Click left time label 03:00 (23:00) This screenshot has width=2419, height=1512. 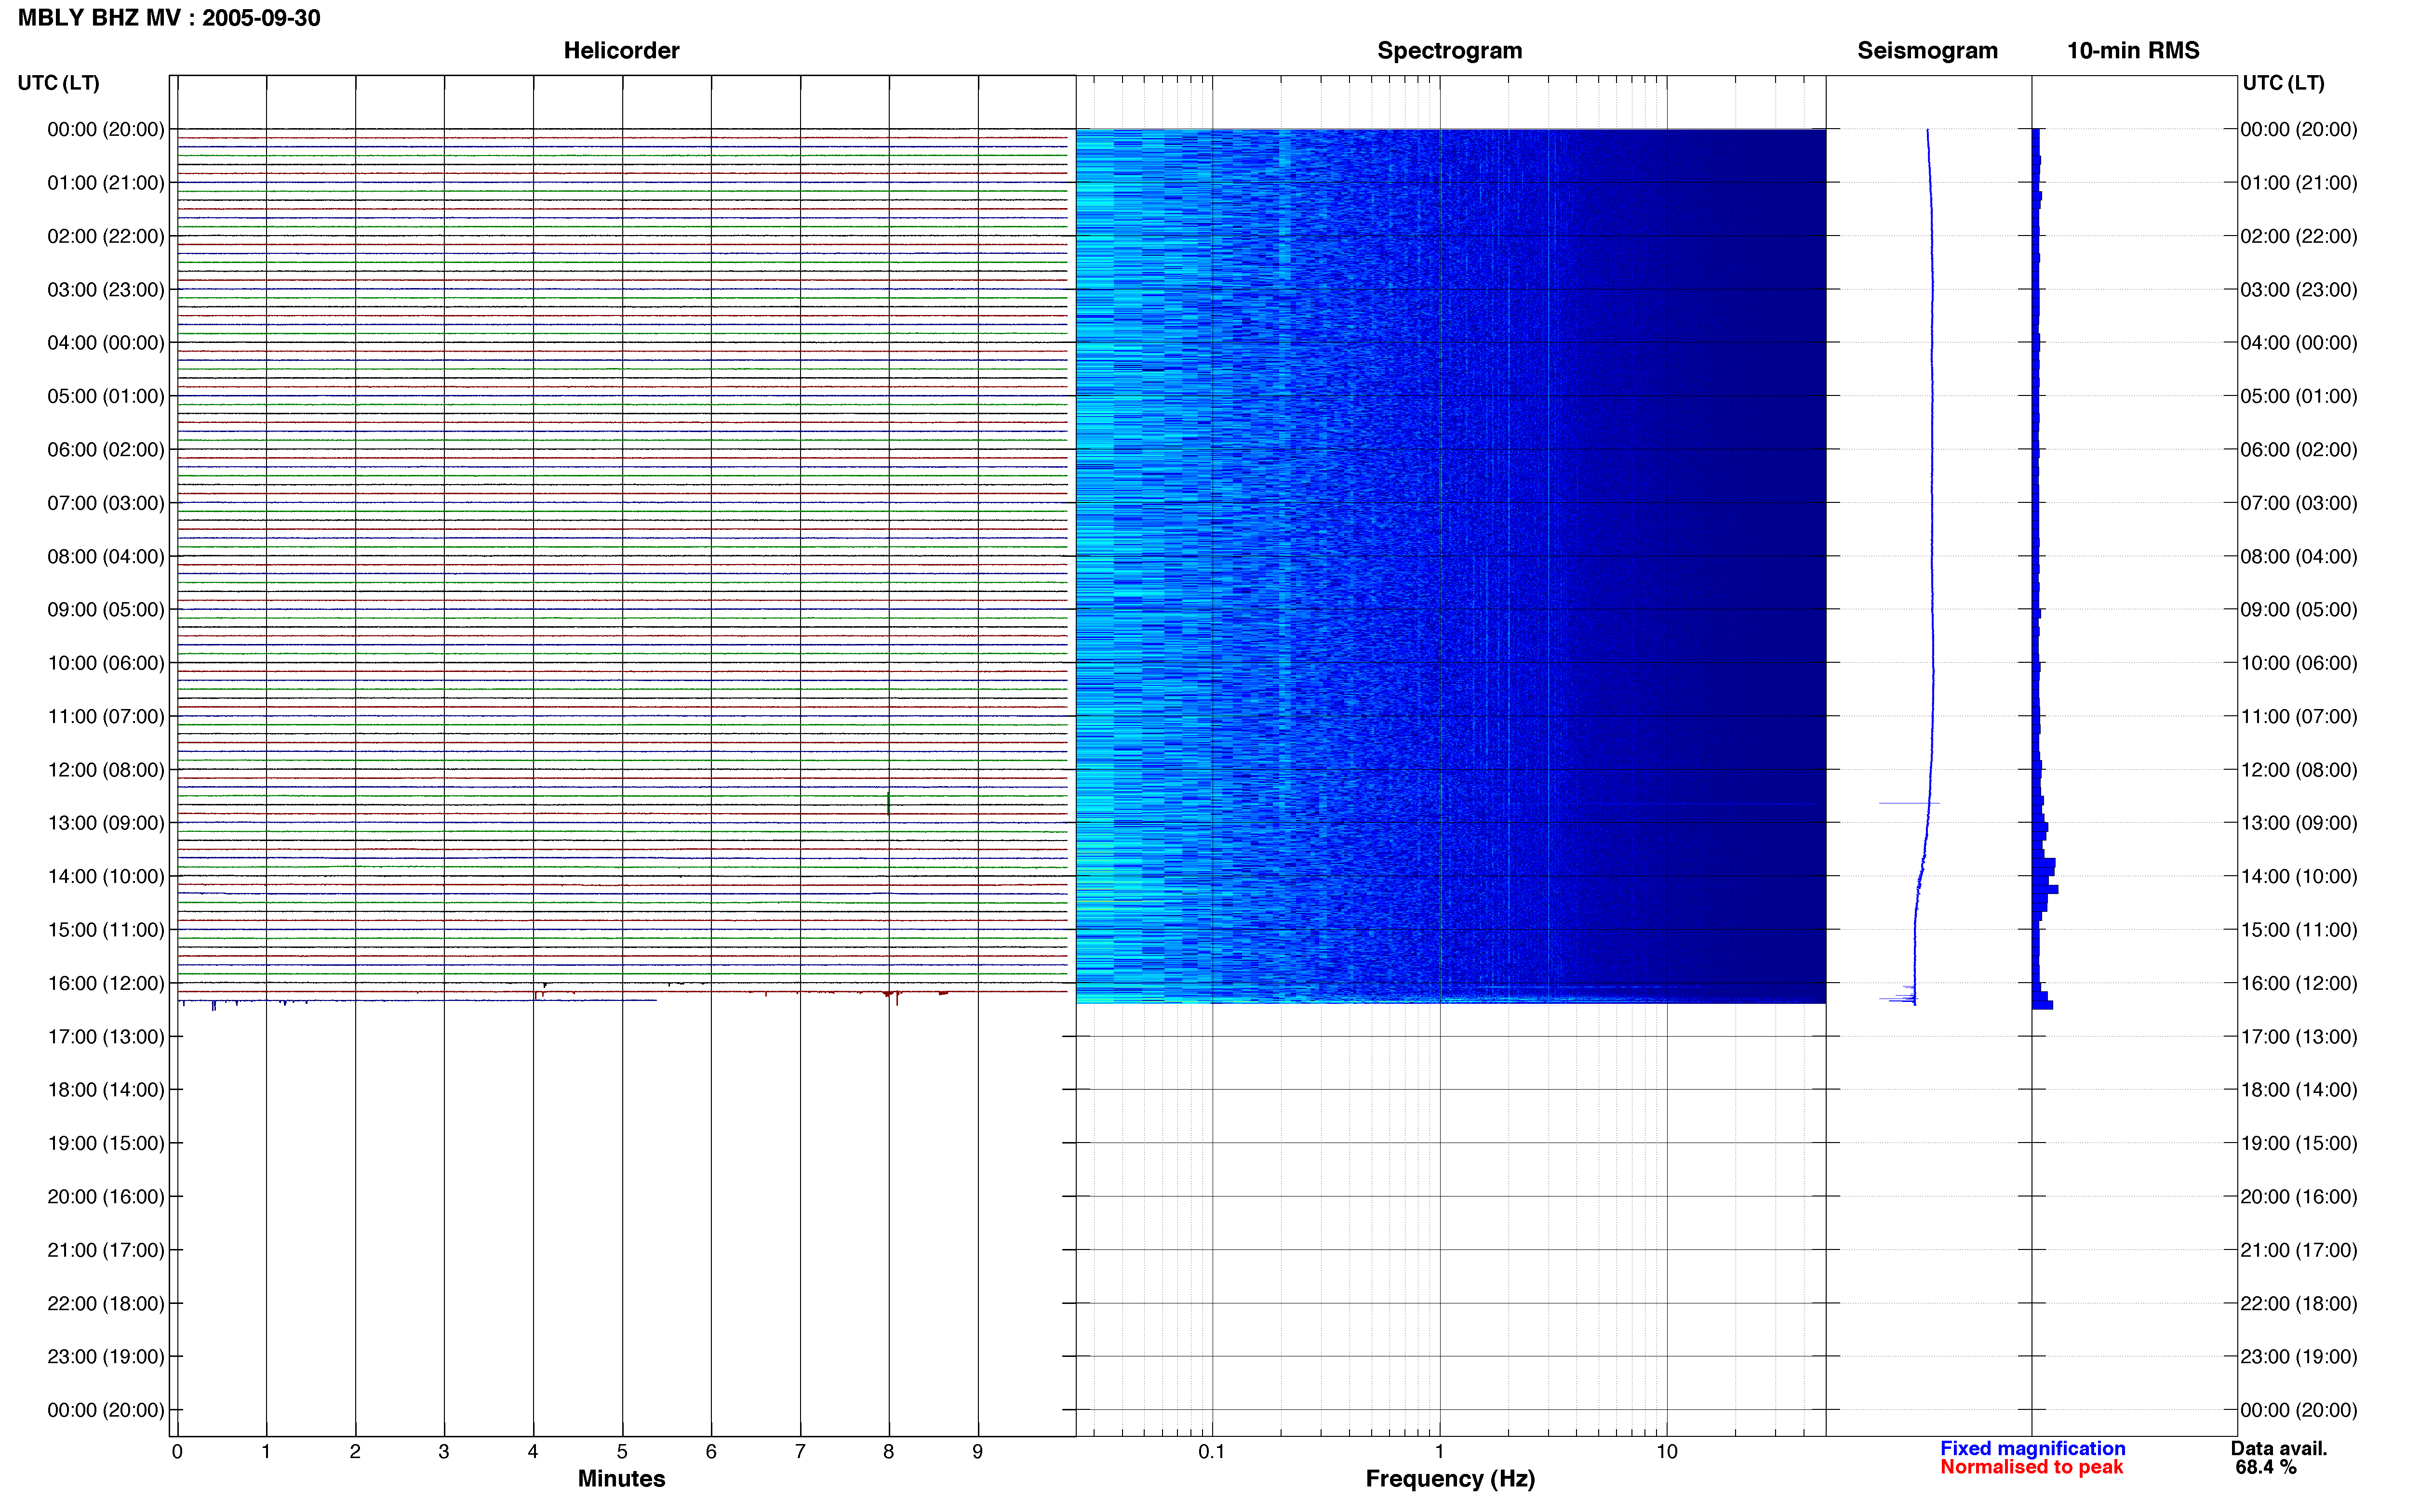[x=106, y=290]
